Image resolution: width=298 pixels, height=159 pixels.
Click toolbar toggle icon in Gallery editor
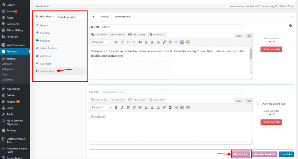(182, 42)
